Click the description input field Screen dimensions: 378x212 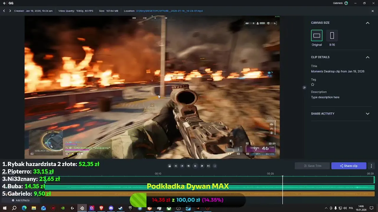[x=325, y=97]
